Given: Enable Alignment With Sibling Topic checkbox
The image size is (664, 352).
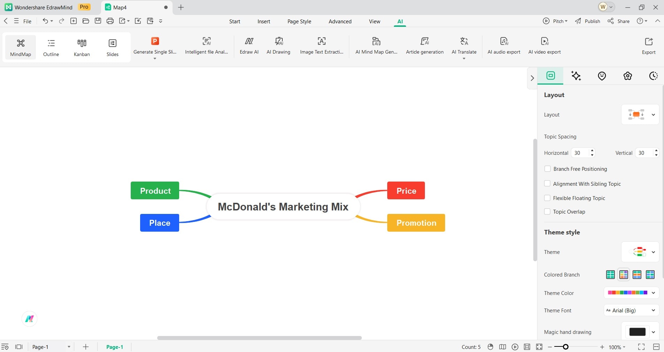Looking at the screenshot, I should tap(547, 184).
